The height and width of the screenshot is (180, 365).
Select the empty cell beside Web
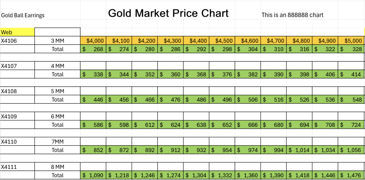click(x=57, y=32)
